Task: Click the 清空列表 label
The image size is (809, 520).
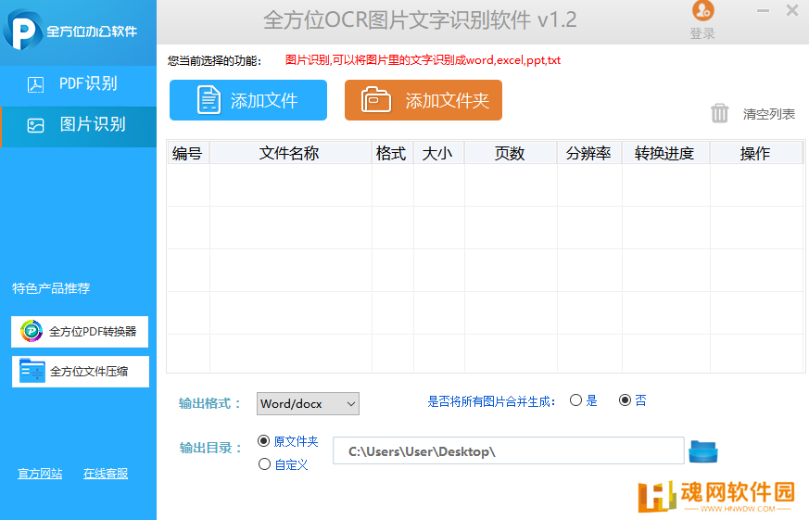Action: (x=769, y=114)
